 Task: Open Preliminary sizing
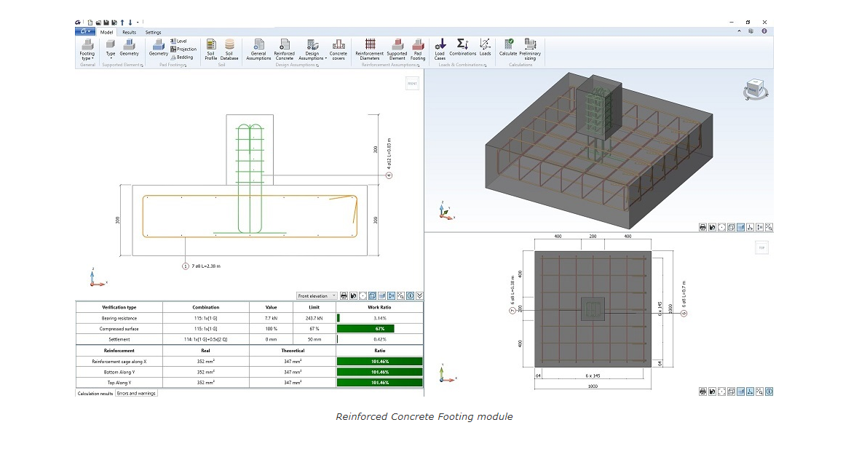point(530,49)
